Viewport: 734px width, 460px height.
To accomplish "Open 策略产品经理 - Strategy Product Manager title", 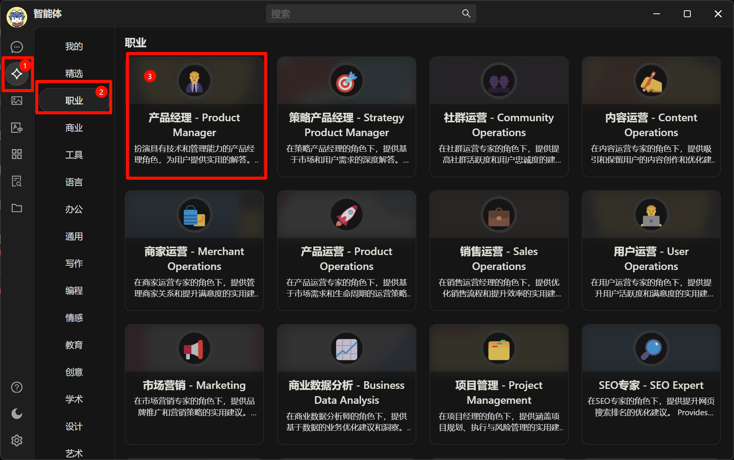I will [347, 125].
